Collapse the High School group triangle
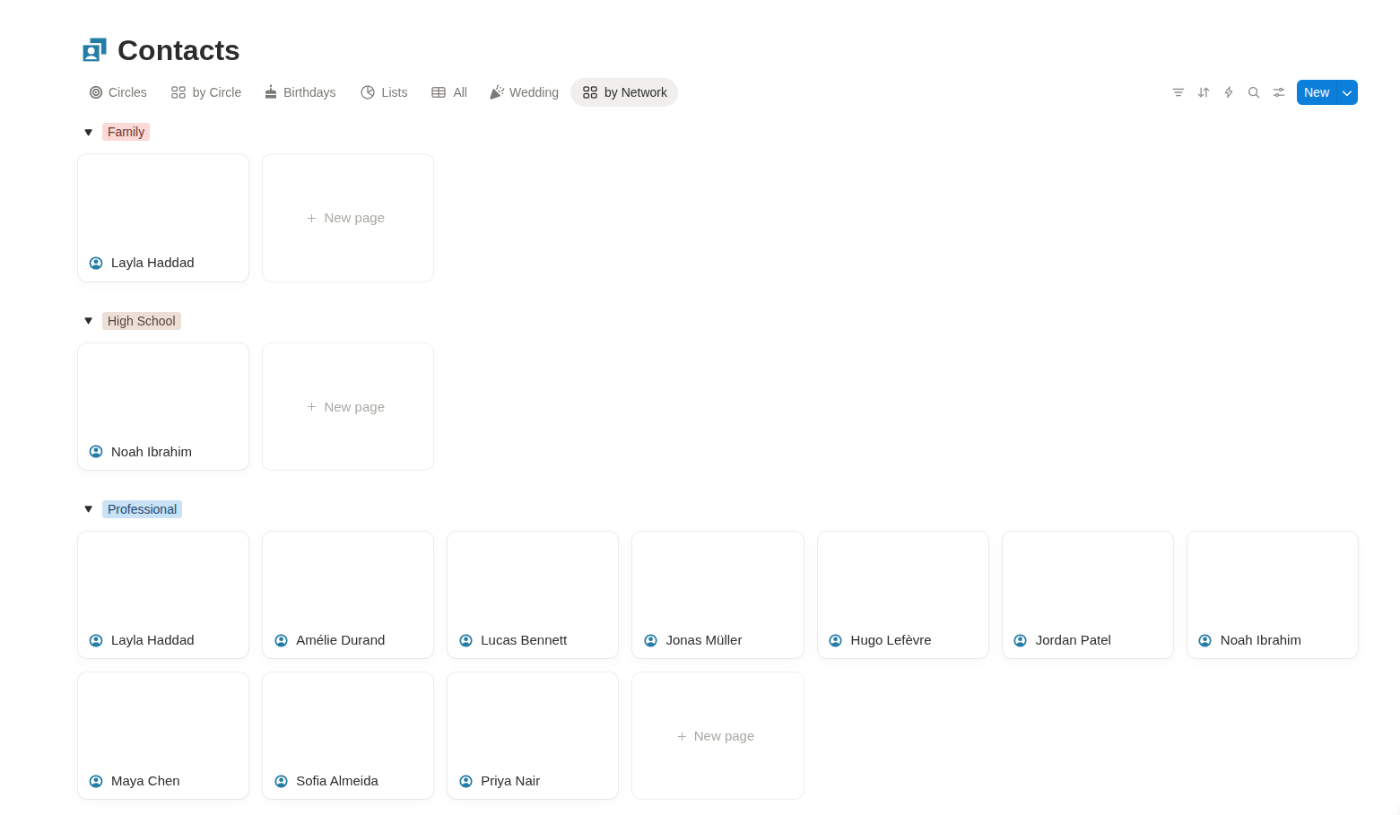1400x815 pixels. (x=88, y=321)
